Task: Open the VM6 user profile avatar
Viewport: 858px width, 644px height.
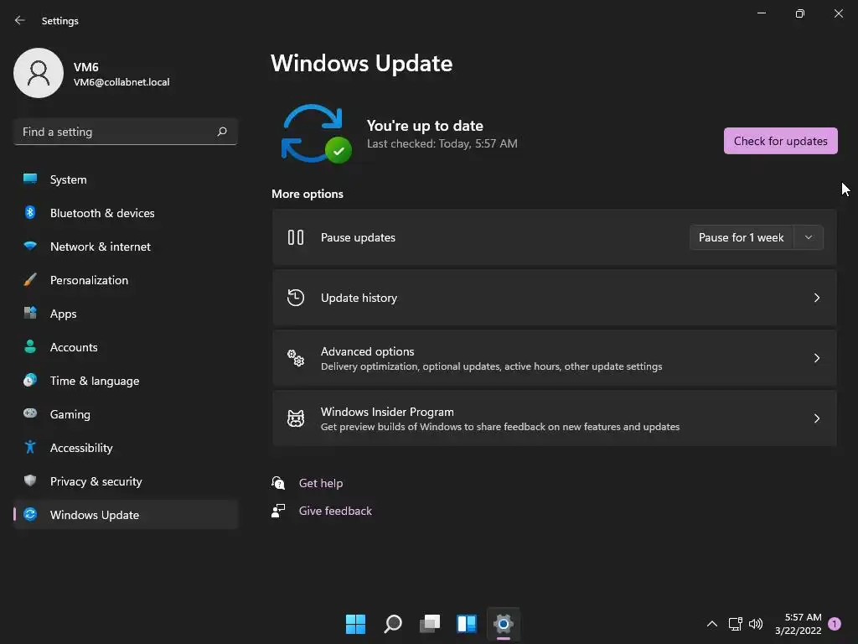Action: (39, 73)
